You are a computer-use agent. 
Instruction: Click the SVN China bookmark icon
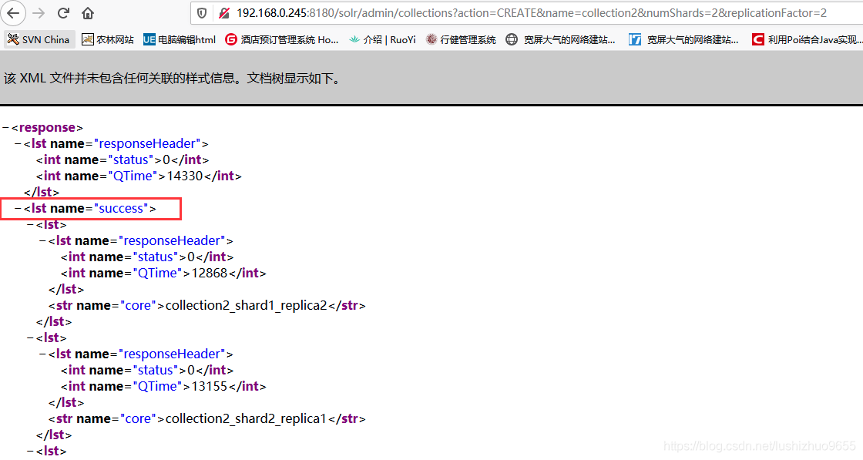11,39
